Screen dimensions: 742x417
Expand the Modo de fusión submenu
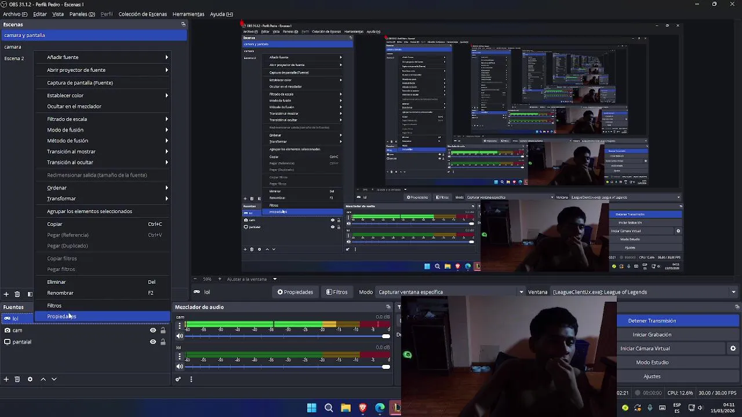(x=102, y=130)
